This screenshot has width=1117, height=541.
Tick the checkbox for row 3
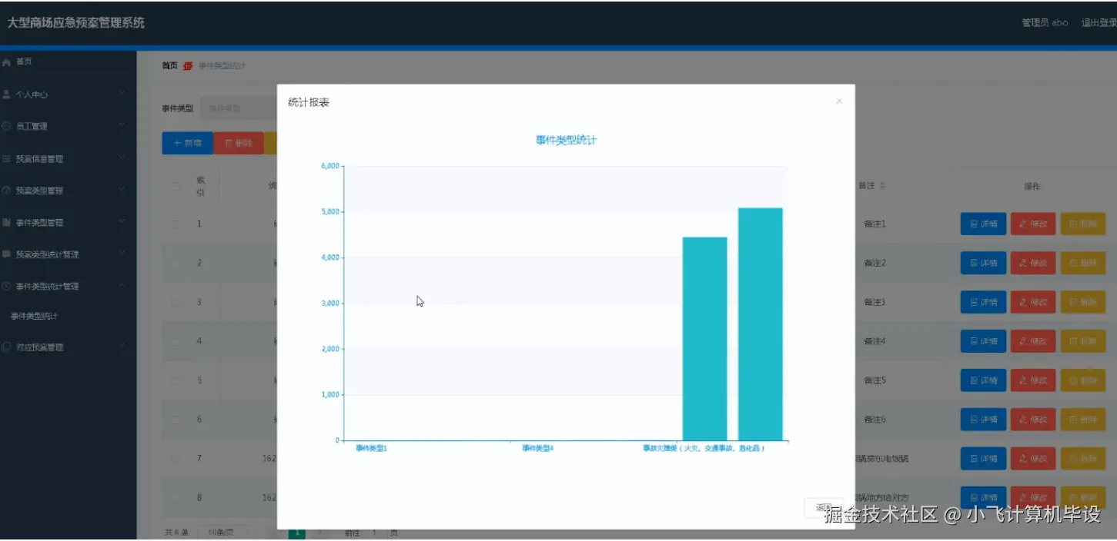pyautogui.click(x=176, y=303)
